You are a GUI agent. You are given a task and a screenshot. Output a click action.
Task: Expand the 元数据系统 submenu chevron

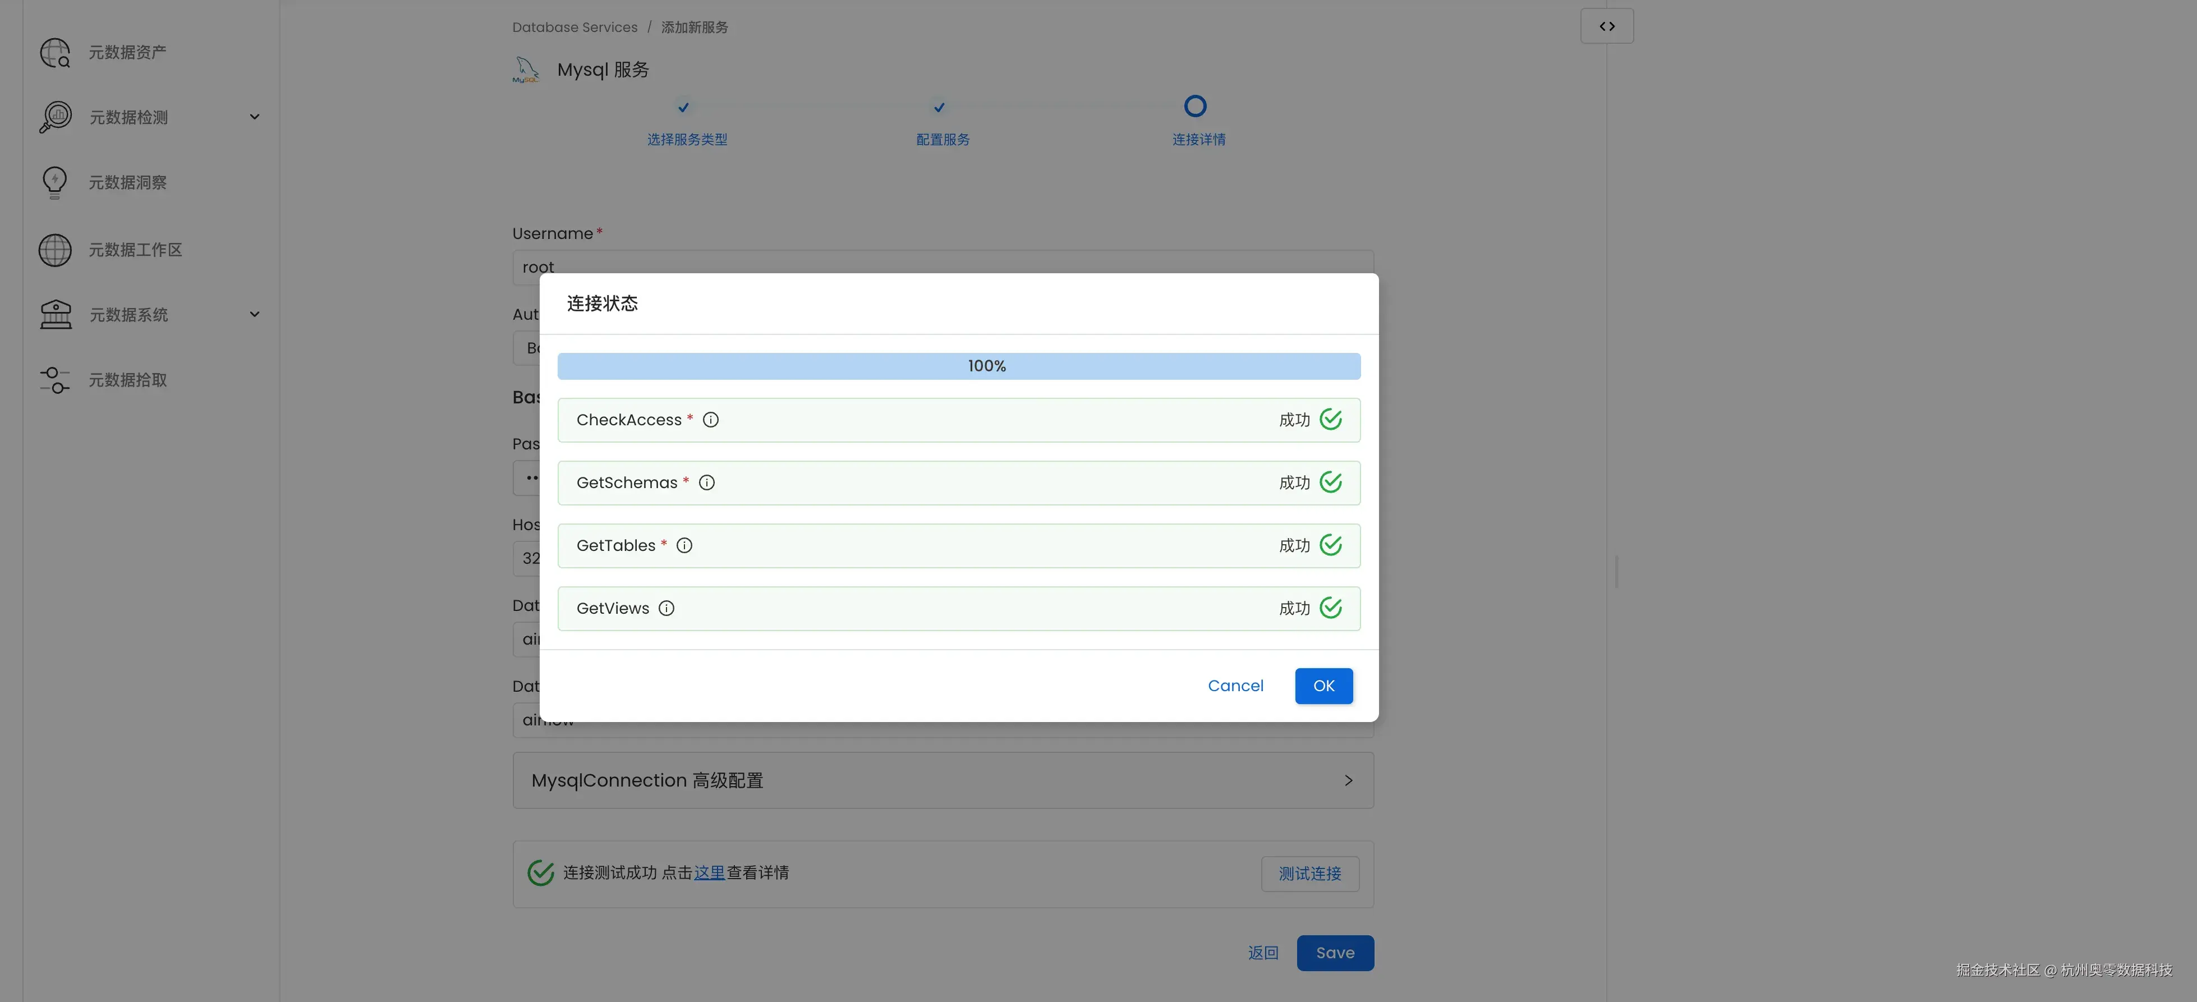click(254, 315)
